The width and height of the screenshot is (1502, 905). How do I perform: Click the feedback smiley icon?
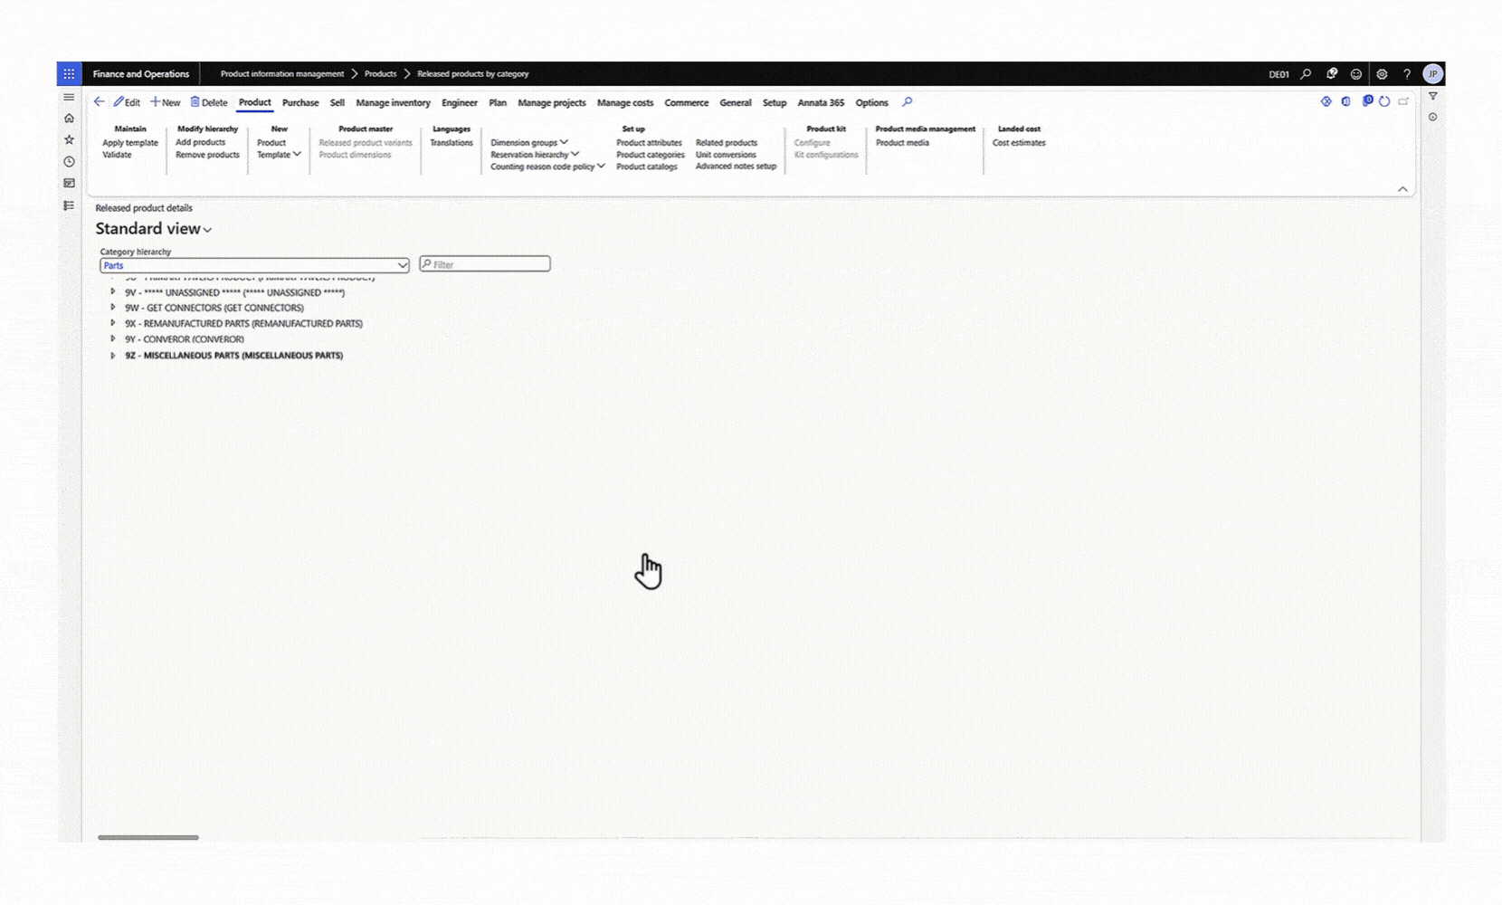(x=1356, y=74)
